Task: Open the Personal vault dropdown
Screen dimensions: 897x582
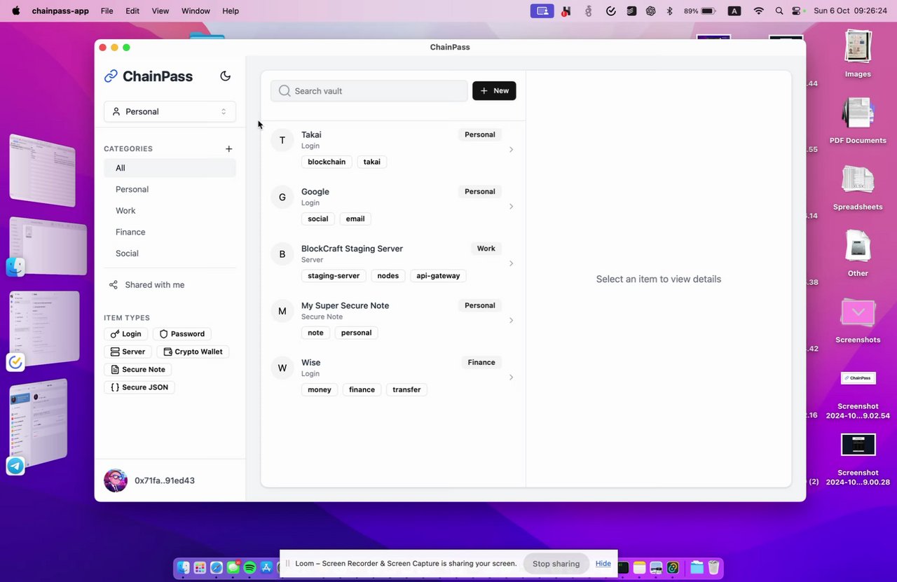Action: point(170,111)
